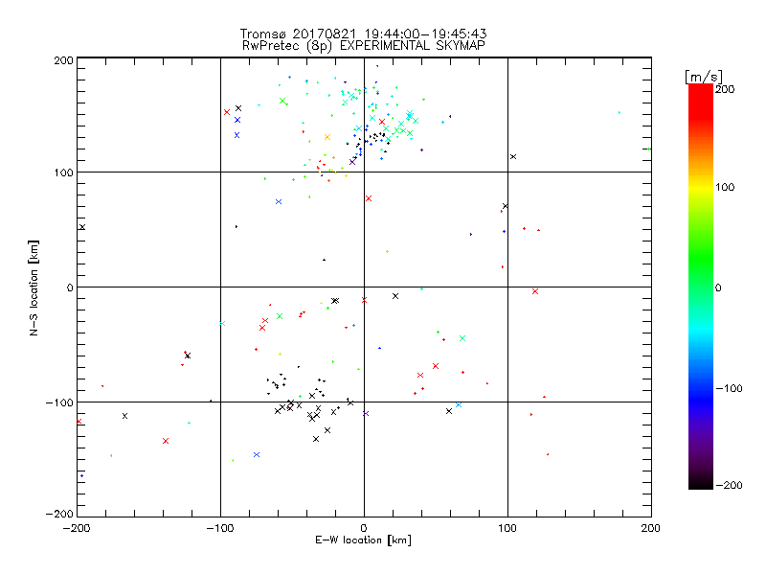Click the 200 label beside the colorbar
The height and width of the screenshot is (575, 766).
tap(725, 89)
